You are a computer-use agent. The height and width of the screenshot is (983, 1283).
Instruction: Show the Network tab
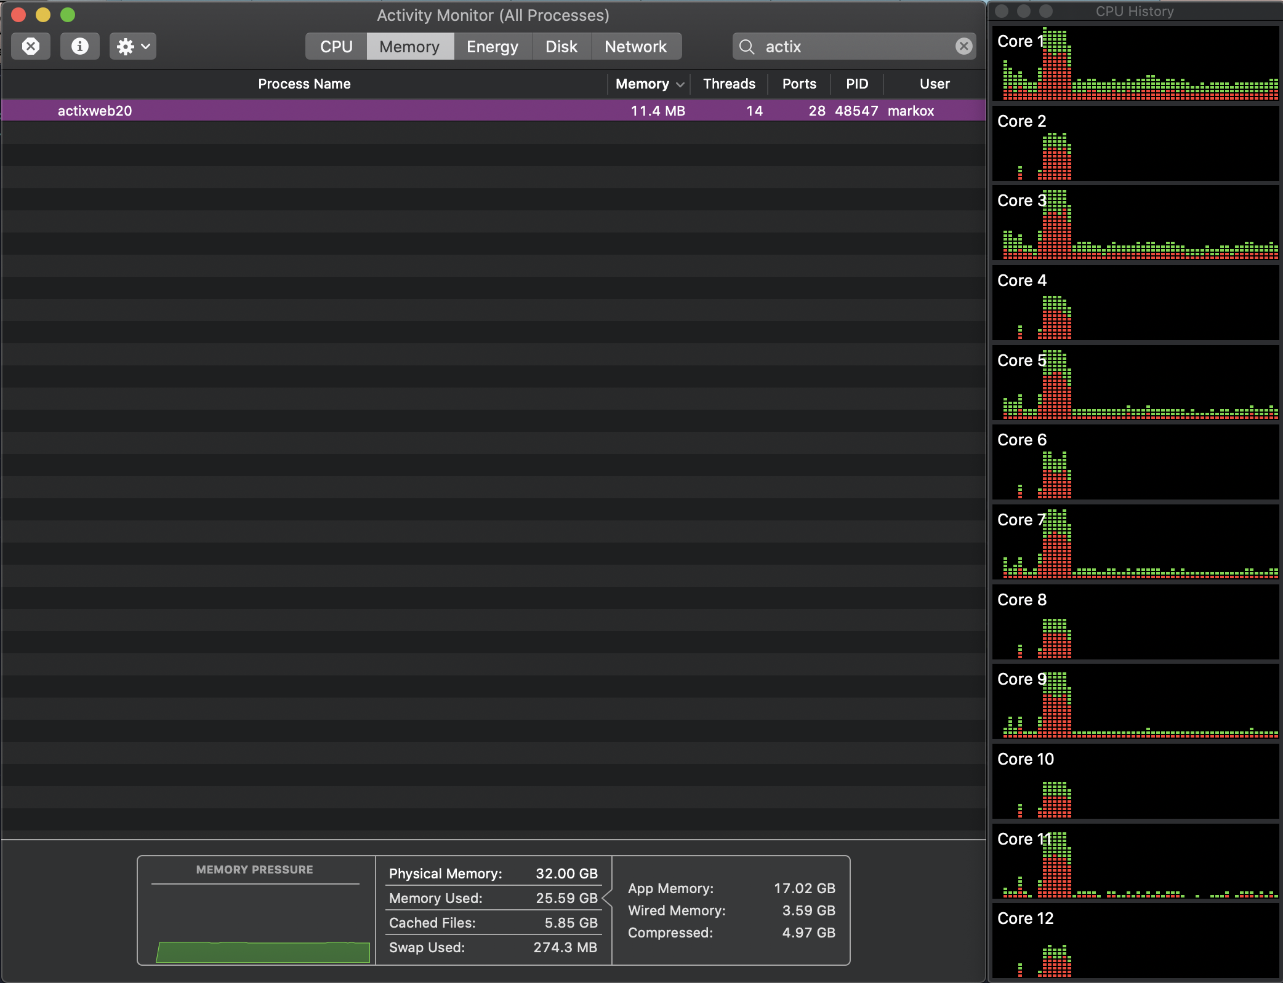tap(636, 46)
